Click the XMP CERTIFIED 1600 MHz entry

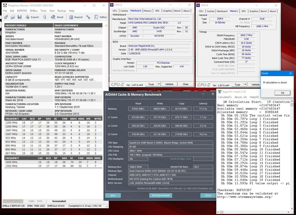click(x=75, y=94)
